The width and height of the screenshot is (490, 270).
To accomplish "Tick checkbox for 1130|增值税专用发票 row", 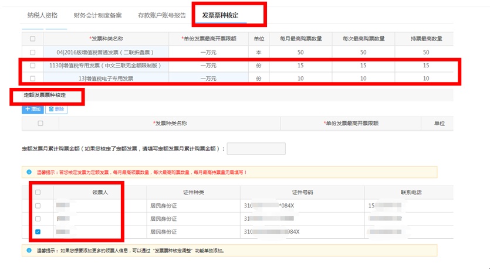I will (x=32, y=66).
